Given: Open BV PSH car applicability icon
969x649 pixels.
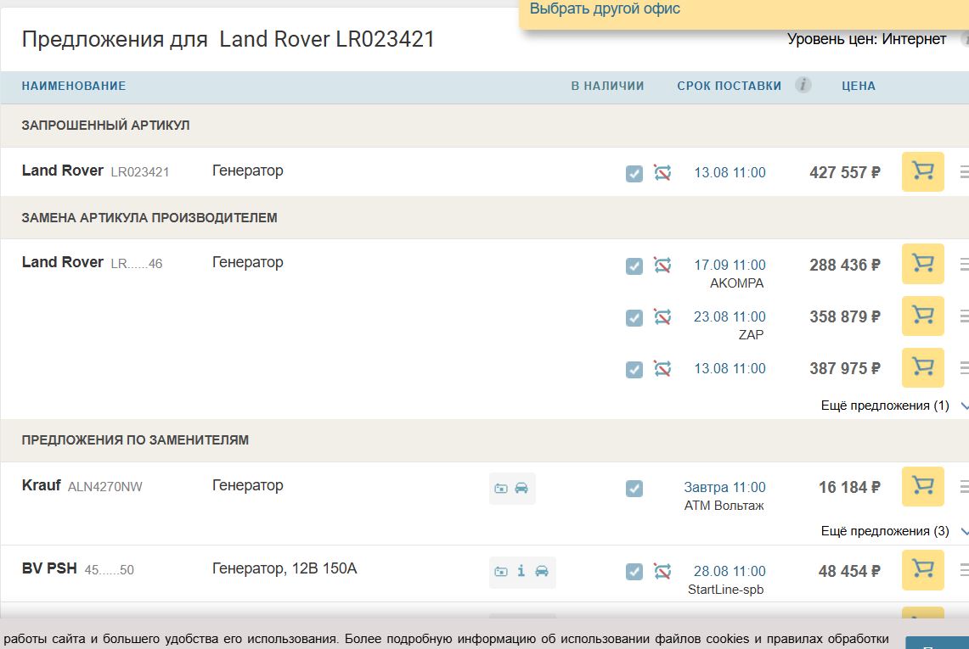Looking at the screenshot, I should [542, 571].
